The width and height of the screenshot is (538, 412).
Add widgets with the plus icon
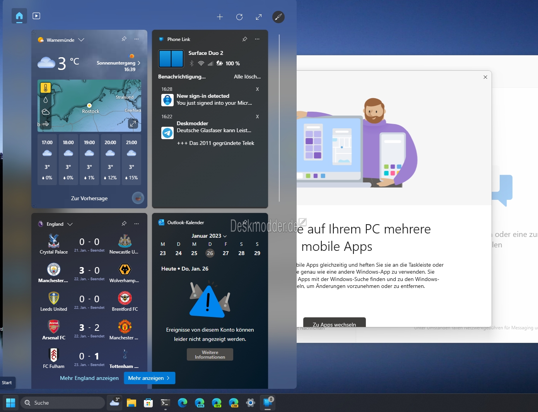point(220,17)
